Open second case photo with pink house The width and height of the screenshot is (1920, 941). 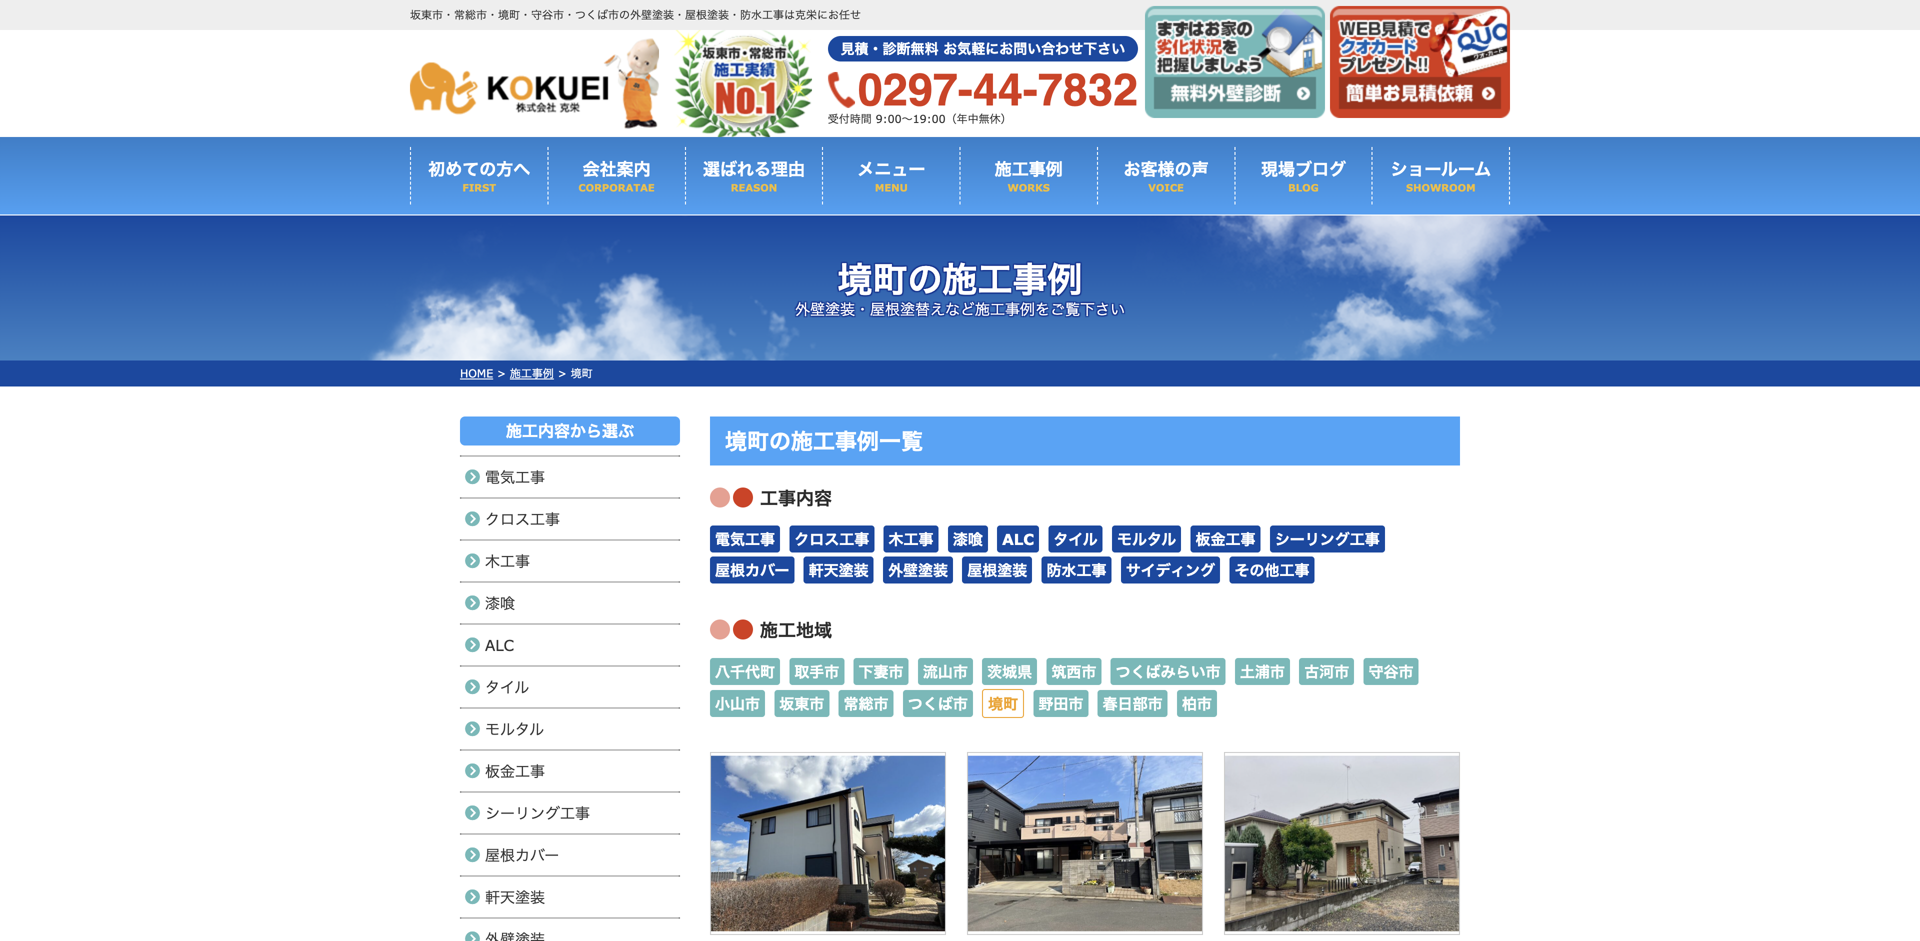tap(1084, 842)
